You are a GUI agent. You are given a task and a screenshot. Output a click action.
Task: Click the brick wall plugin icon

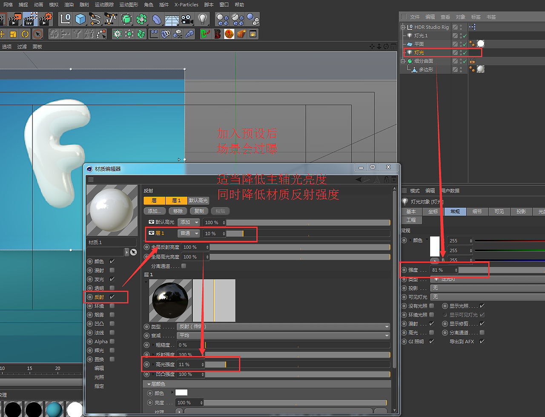[x=241, y=34]
